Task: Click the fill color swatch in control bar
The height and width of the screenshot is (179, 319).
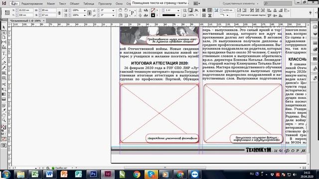Action: click(x=153, y=10)
